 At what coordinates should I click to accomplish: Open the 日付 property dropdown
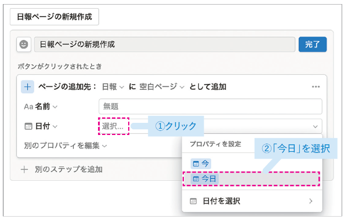[41, 126]
